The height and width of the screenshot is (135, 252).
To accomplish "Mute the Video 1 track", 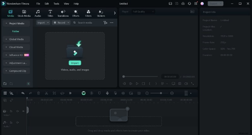I will (x=17, y=111).
